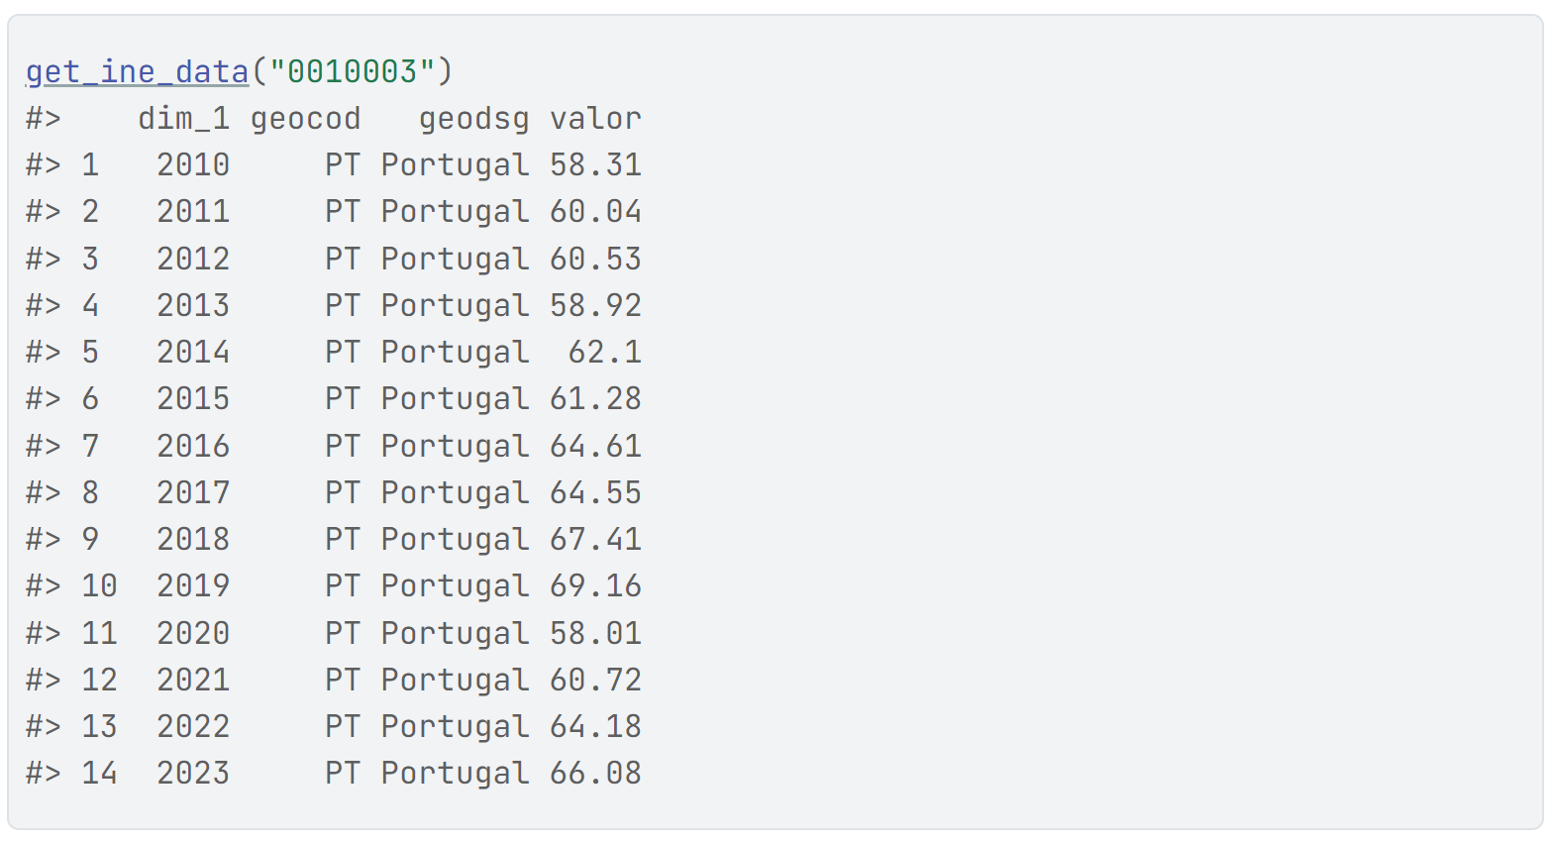Click the year 2021 in row 12
This screenshot has width=1555, height=843.
pos(193,680)
